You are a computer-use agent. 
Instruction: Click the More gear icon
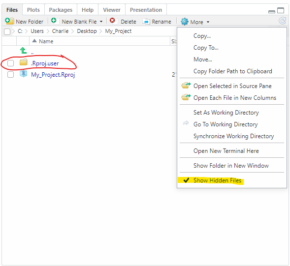click(x=185, y=22)
